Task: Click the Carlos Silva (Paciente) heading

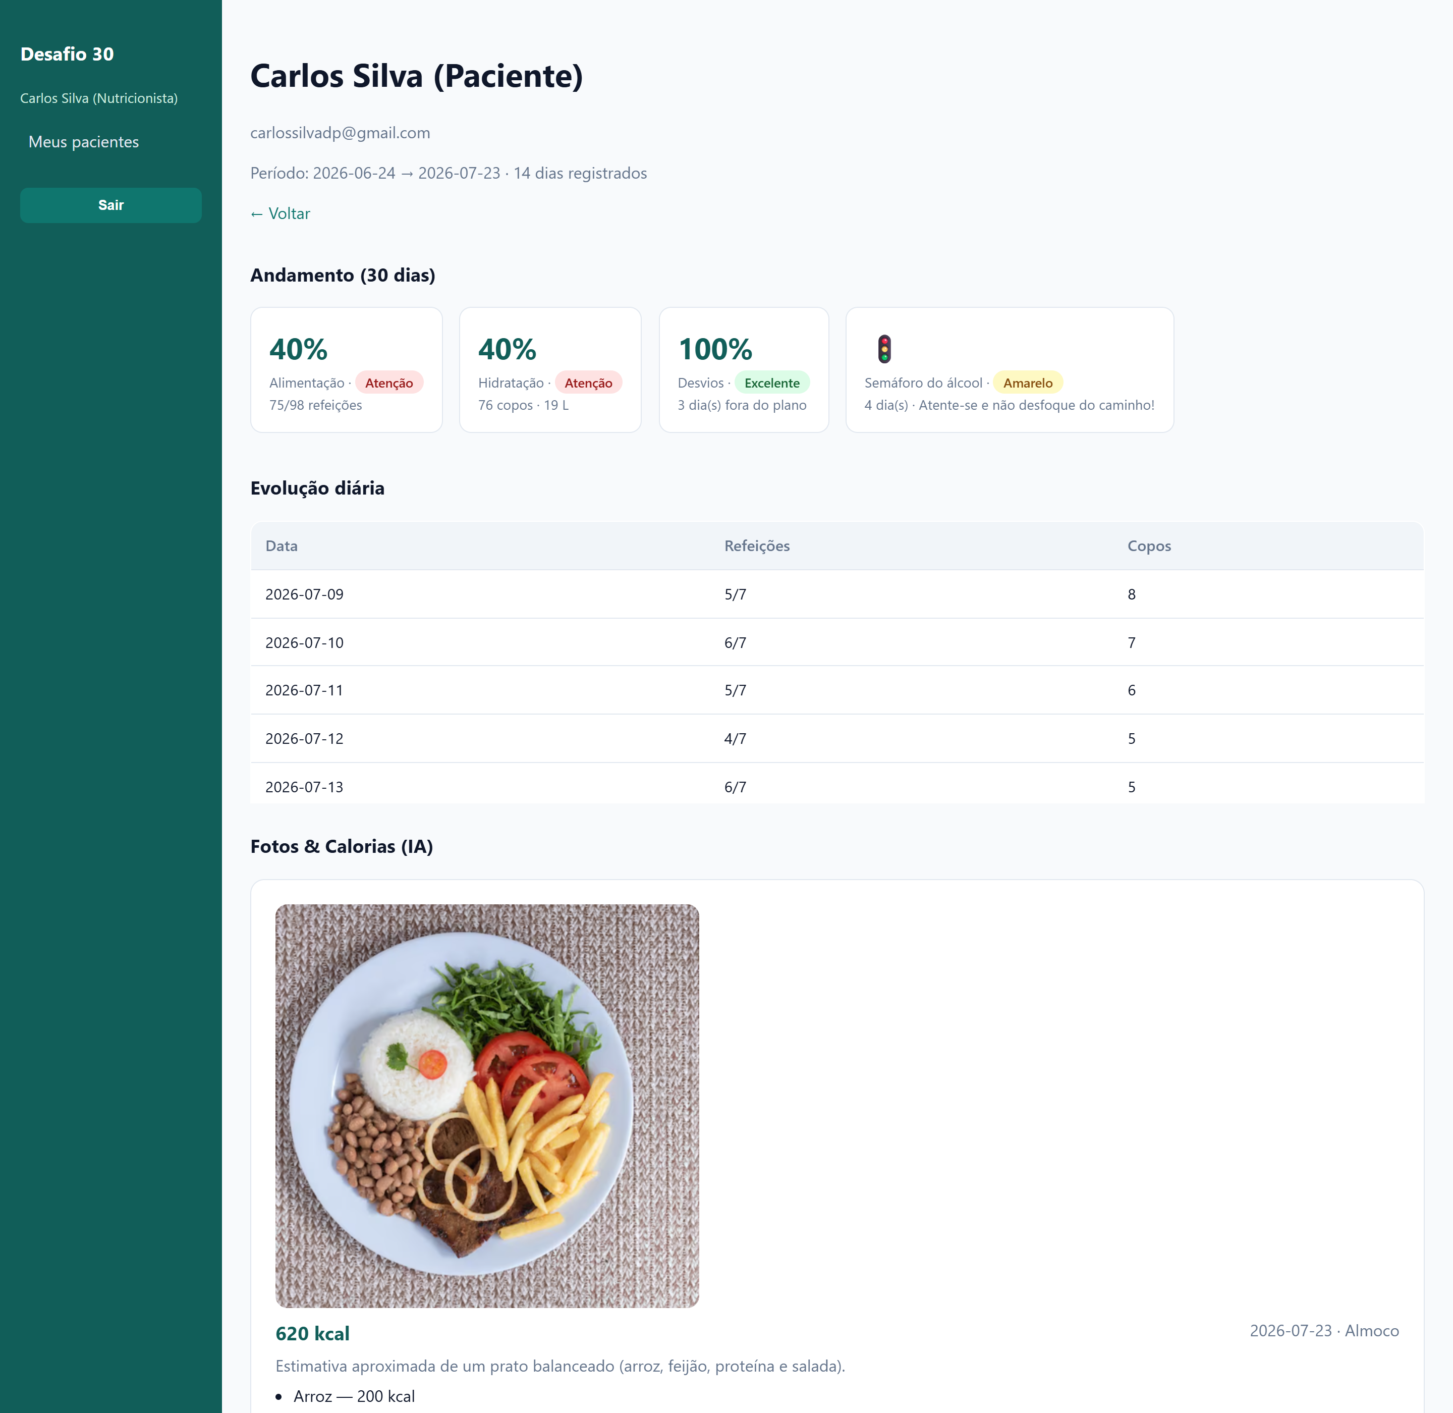Action: (416, 76)
